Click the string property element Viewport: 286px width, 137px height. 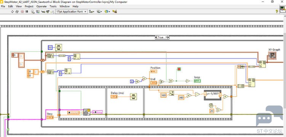[97, 112]
